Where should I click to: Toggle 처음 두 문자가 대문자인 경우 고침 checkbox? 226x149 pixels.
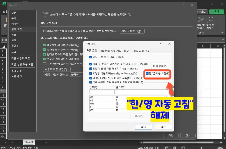91,64
